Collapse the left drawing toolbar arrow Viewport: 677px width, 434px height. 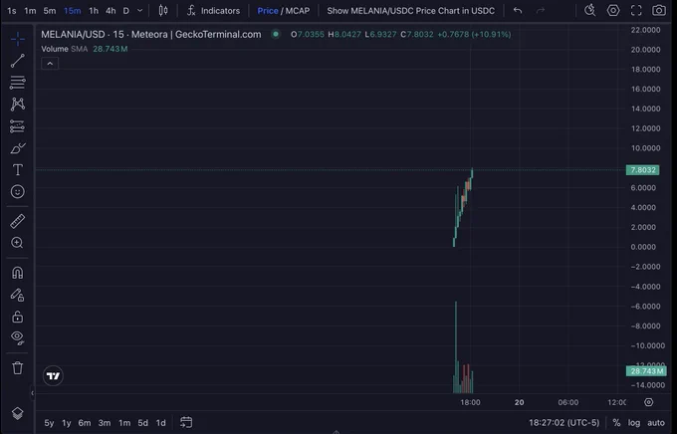33,393
